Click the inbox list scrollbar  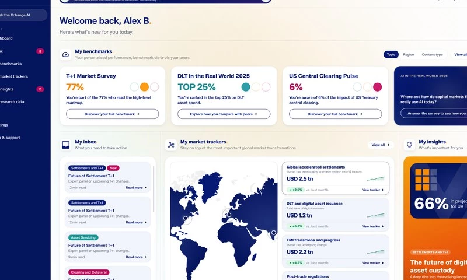pos(154,189)
